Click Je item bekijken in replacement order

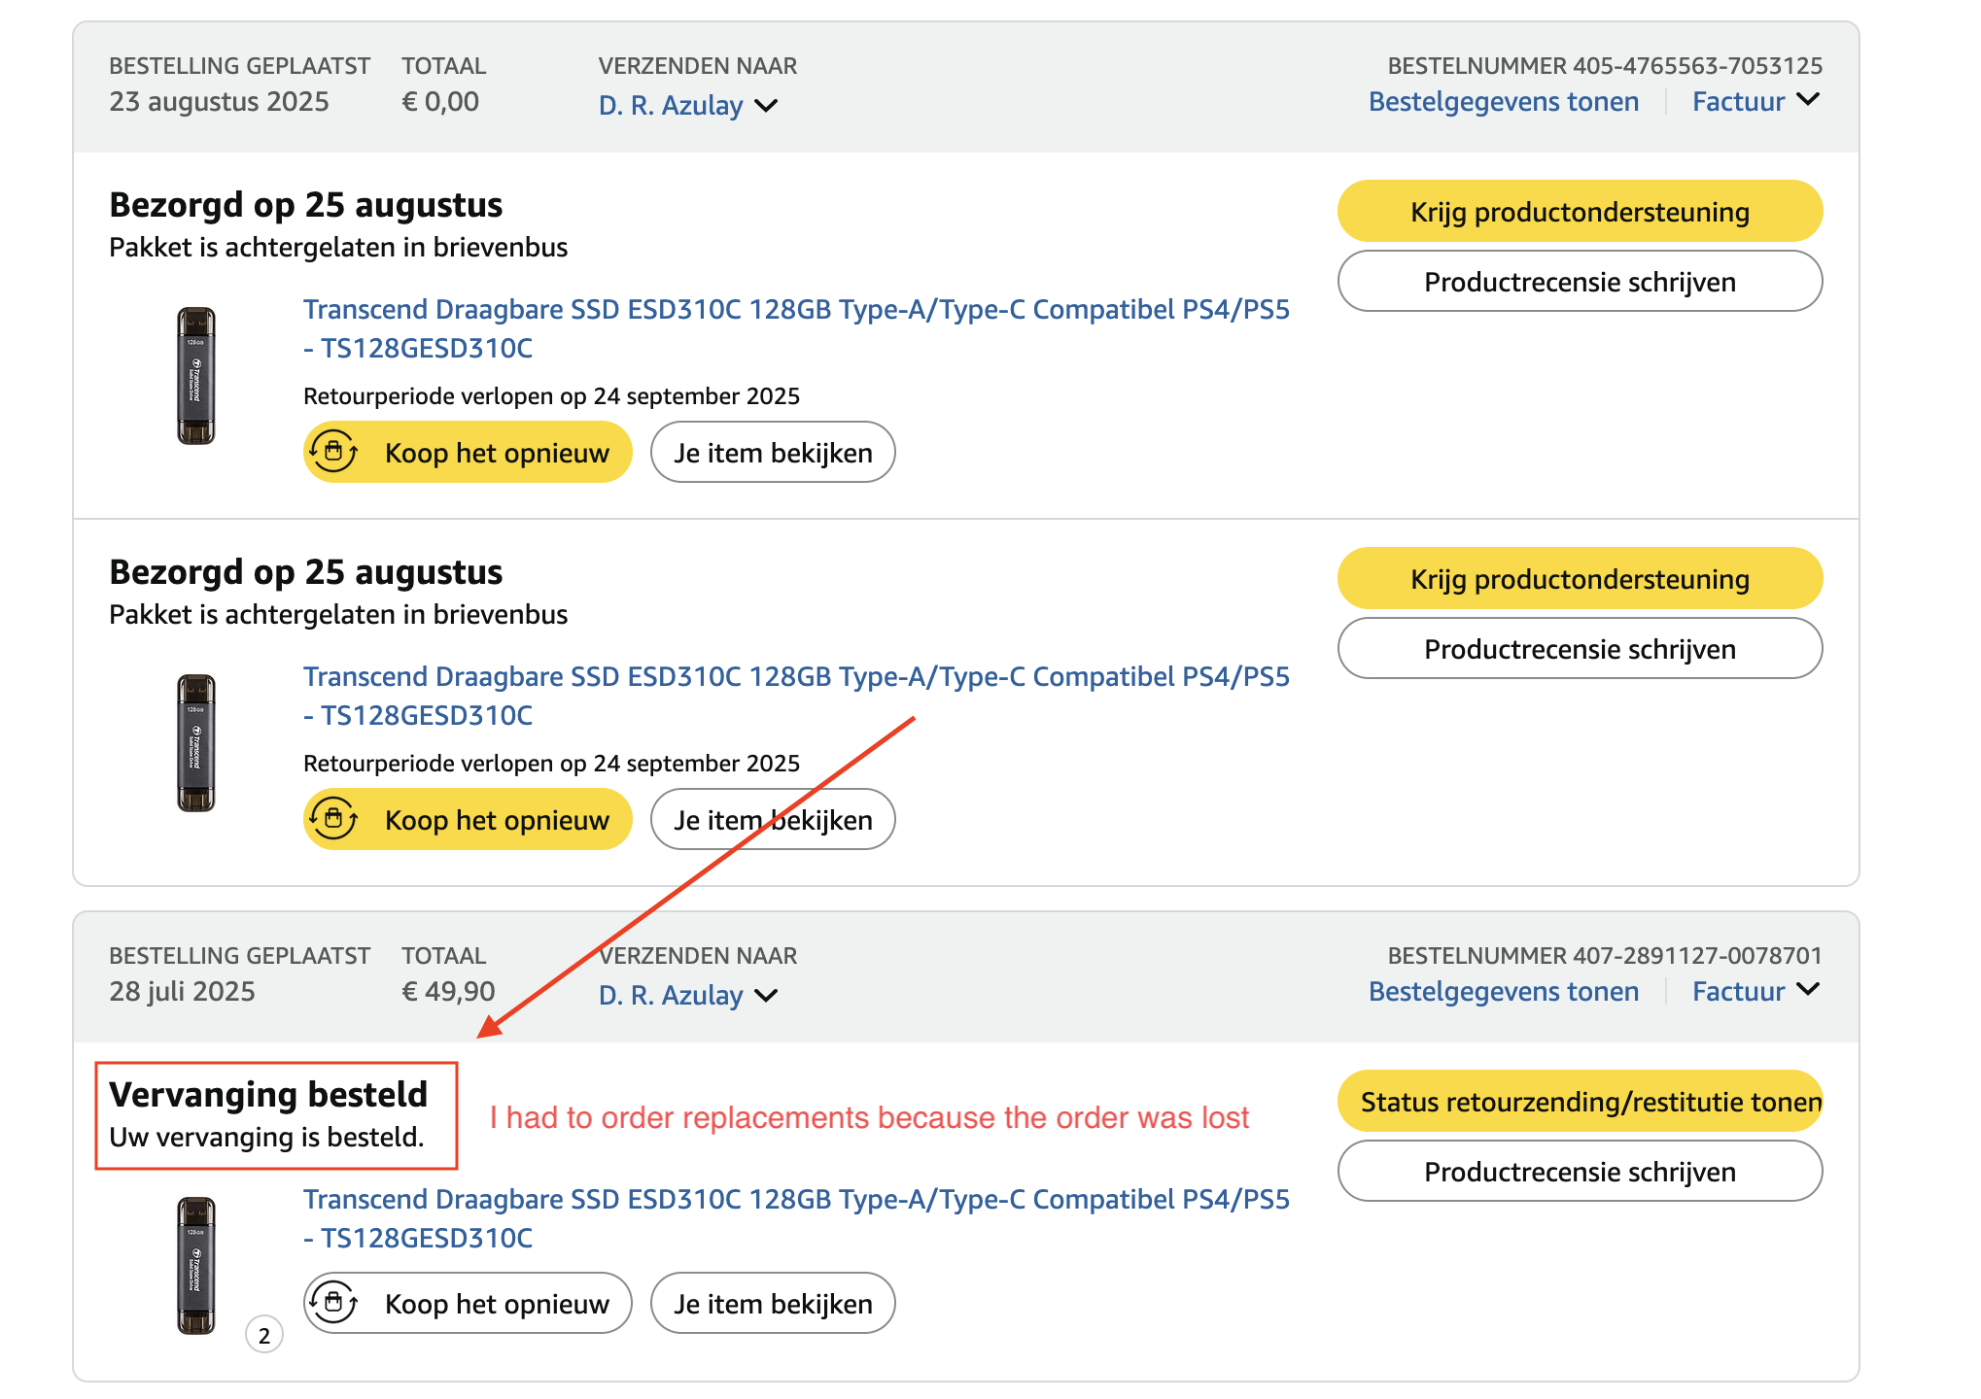[772, 1304]
